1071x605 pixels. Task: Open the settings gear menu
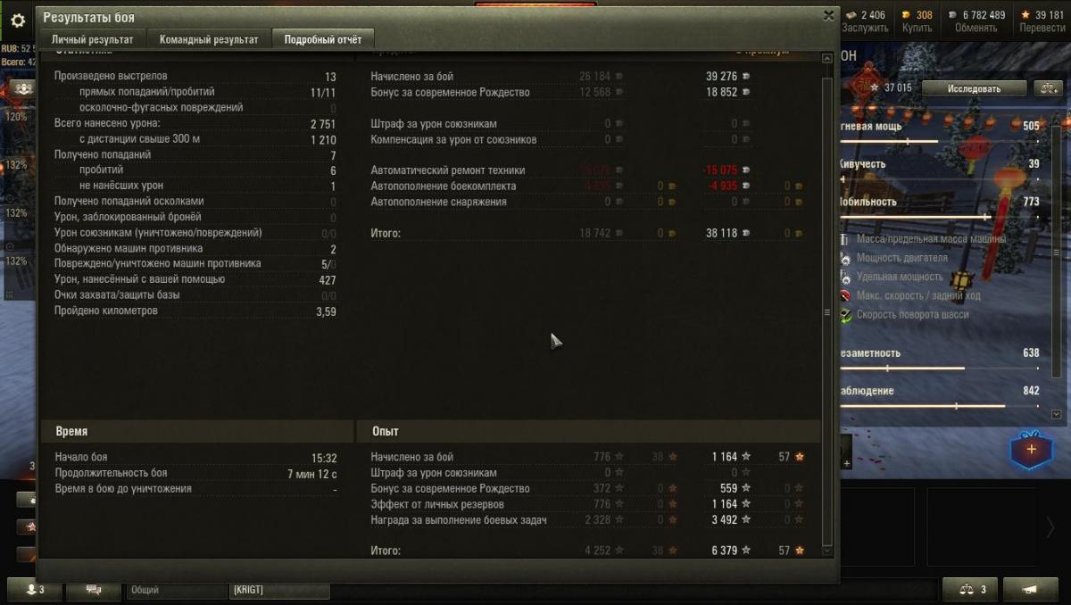click(x=18, y=20)
